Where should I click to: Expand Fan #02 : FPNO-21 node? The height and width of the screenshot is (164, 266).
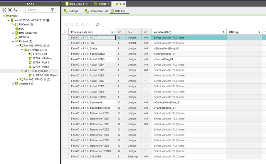point(17,79)
